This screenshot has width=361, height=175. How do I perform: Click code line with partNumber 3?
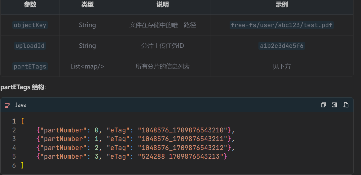pos(132,156)
